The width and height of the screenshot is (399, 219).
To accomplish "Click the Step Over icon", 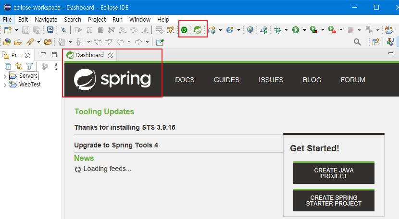I will pyautogui.click(x=134, y=30).
